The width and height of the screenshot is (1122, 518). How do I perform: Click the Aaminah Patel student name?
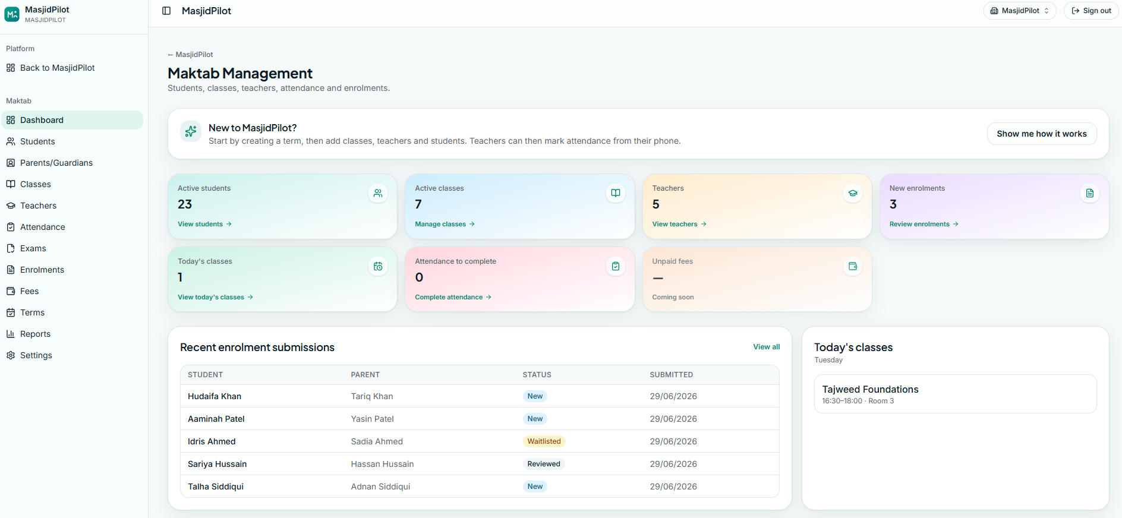click(x=216, y=419)
